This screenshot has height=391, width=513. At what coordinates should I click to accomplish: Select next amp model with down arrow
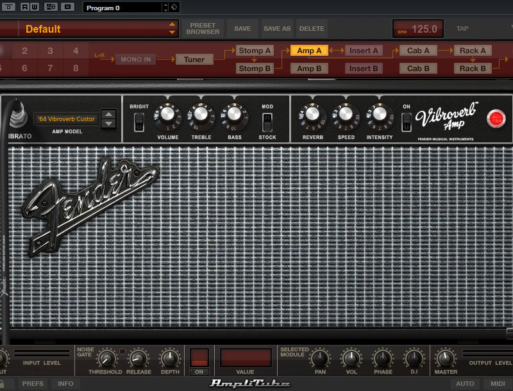pyautogui.click(x=108, y=123)
